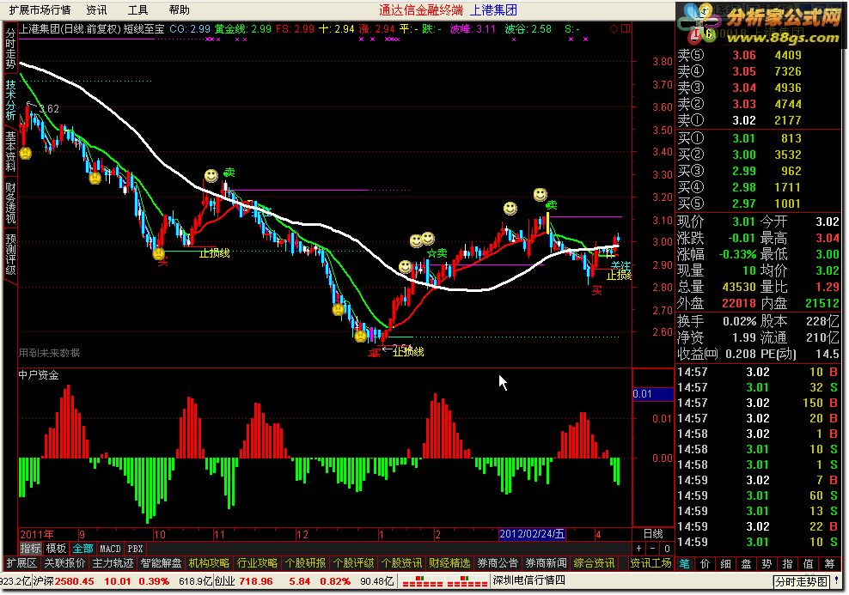Switch the indicator to MACD
Image resolution: width=849 pixels, height=595 pixels.
click(x=111, y=549)
